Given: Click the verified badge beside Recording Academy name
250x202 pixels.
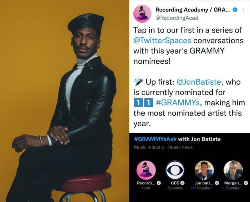Looking at the screenshot, I should tap(235, 10).
